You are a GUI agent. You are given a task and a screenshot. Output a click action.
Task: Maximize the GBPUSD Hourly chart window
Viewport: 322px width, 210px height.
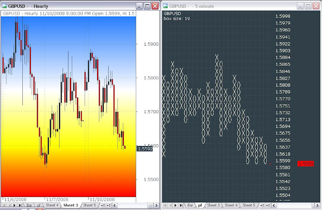[147, 6]
